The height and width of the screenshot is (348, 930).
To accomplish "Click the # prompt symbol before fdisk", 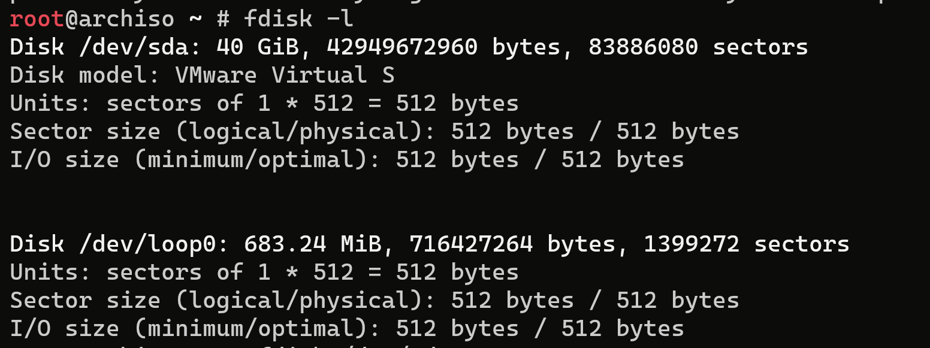I will pyautogui.click(x=223, y=19).
